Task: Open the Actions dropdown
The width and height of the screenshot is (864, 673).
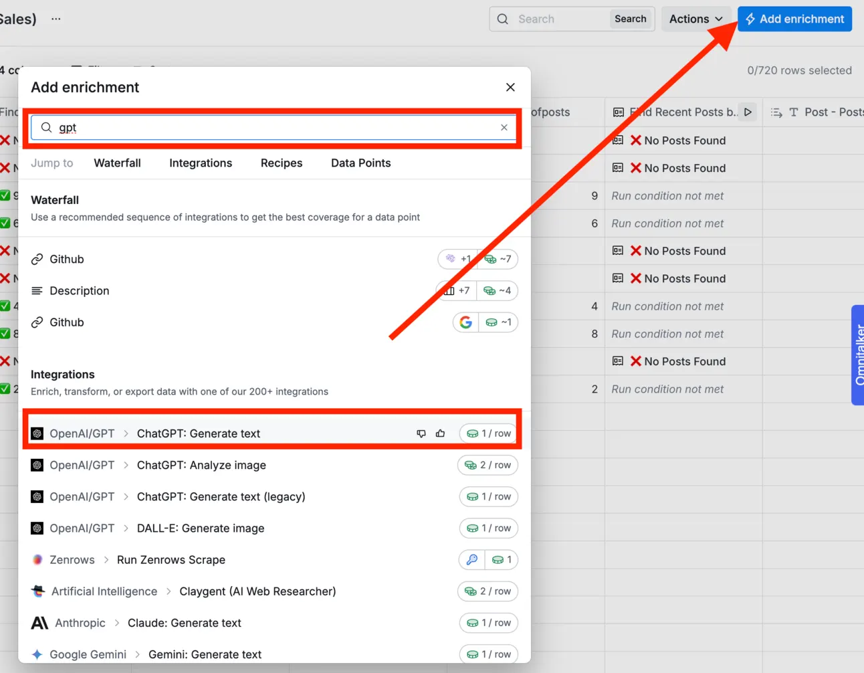Action: point(696,19)
